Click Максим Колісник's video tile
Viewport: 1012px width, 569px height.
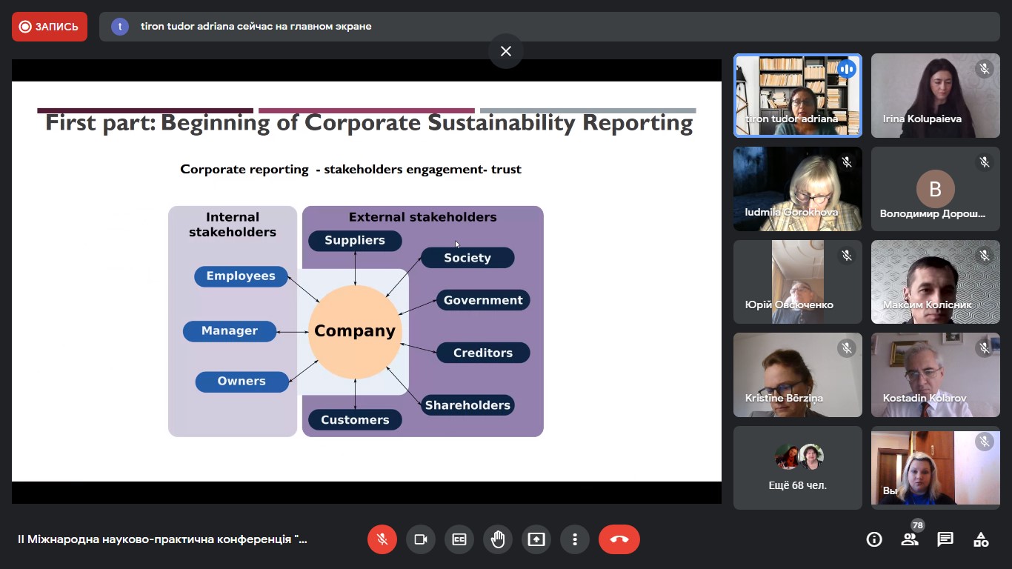click(935, 282)
